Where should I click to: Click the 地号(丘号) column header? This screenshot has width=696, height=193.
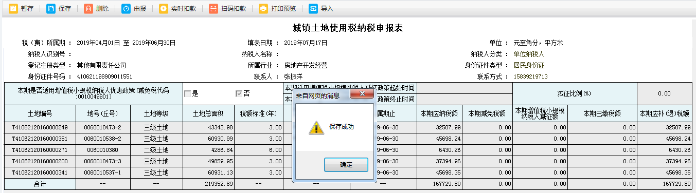[x=102, y=113]
